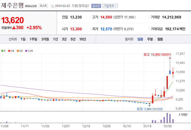Screen dimensions: 191x130
Task: Click the 11/08 date axis label
Action: (4, 126)
